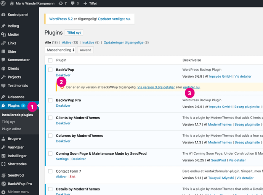Show Opdateringer tilgængelige (3) plugins
This screenshot has height=195, width=263.
point(126,43)
